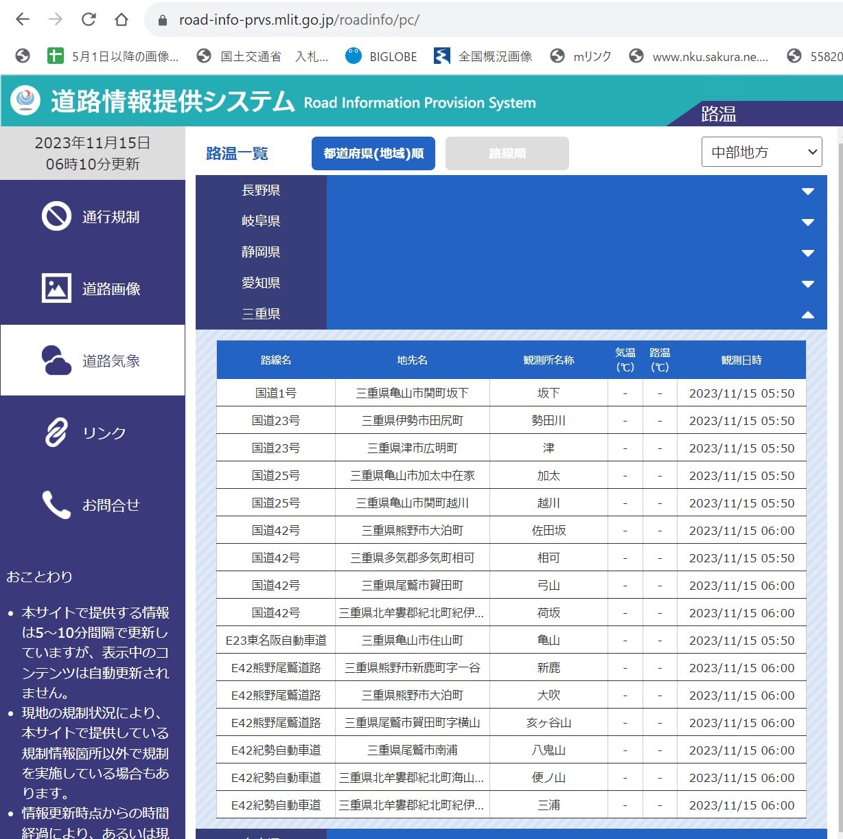This screenshot has width=843, height=839.
Task: Open the リンク chain link icon
Action: pyautogui.click(x=56, y=433)
